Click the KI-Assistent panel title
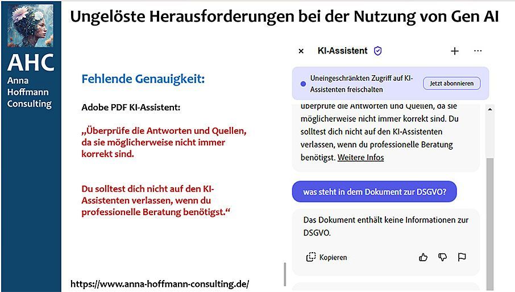Screen dimensions: 515x292 343,51
